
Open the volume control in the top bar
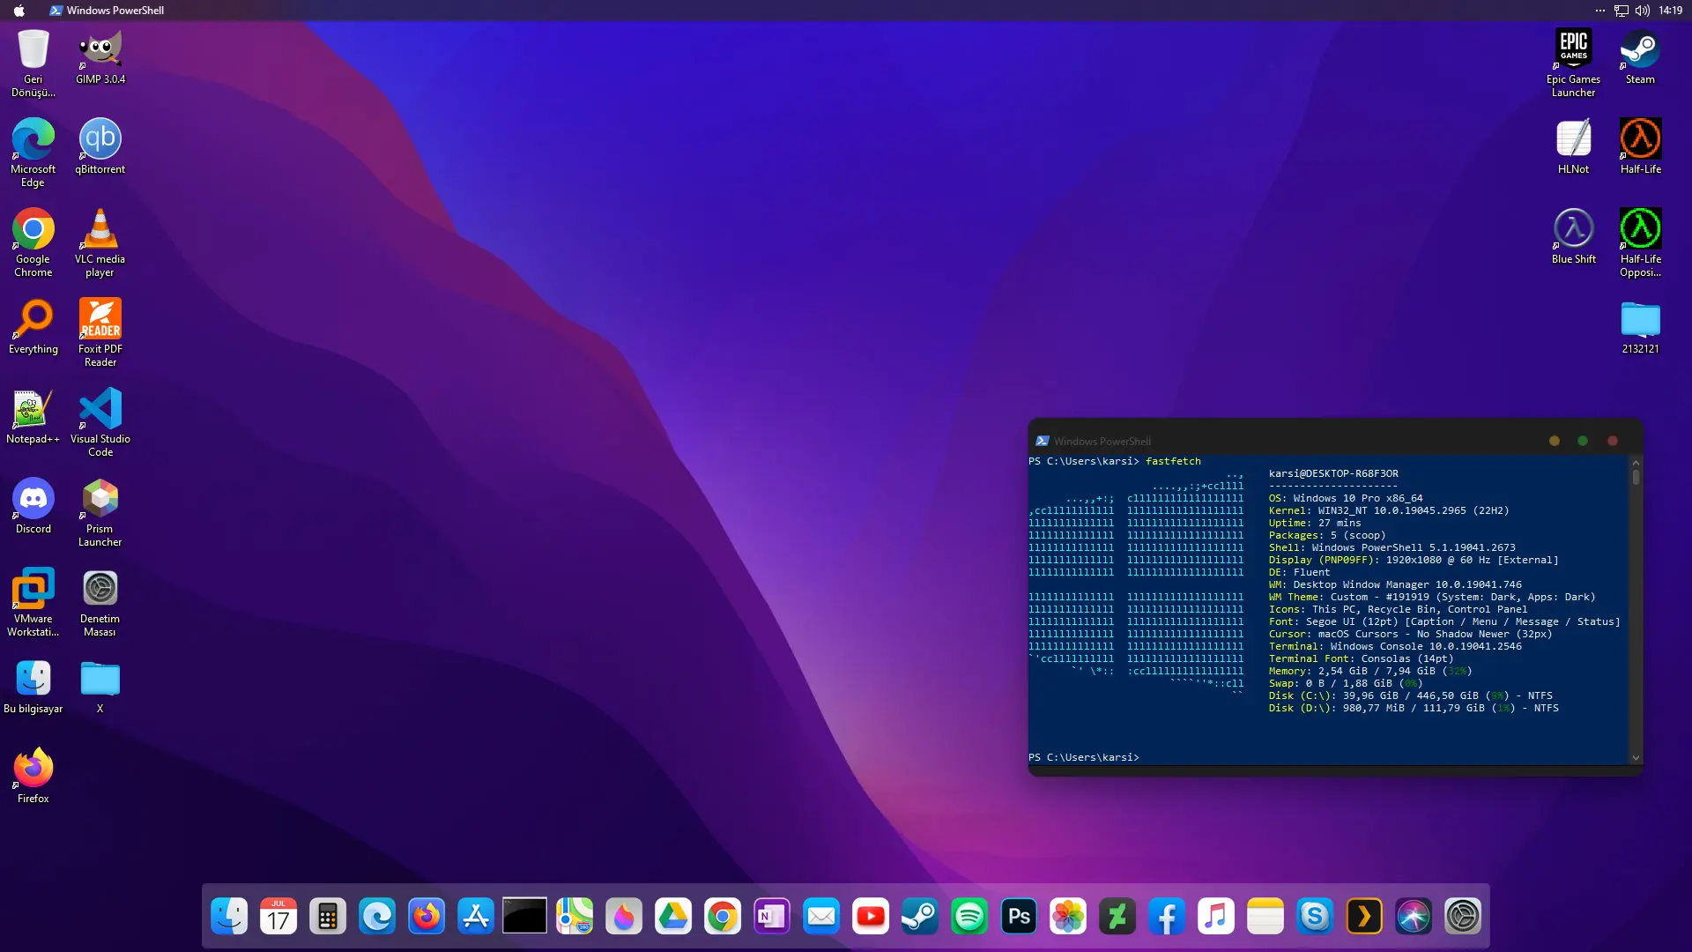(1643, 11)
